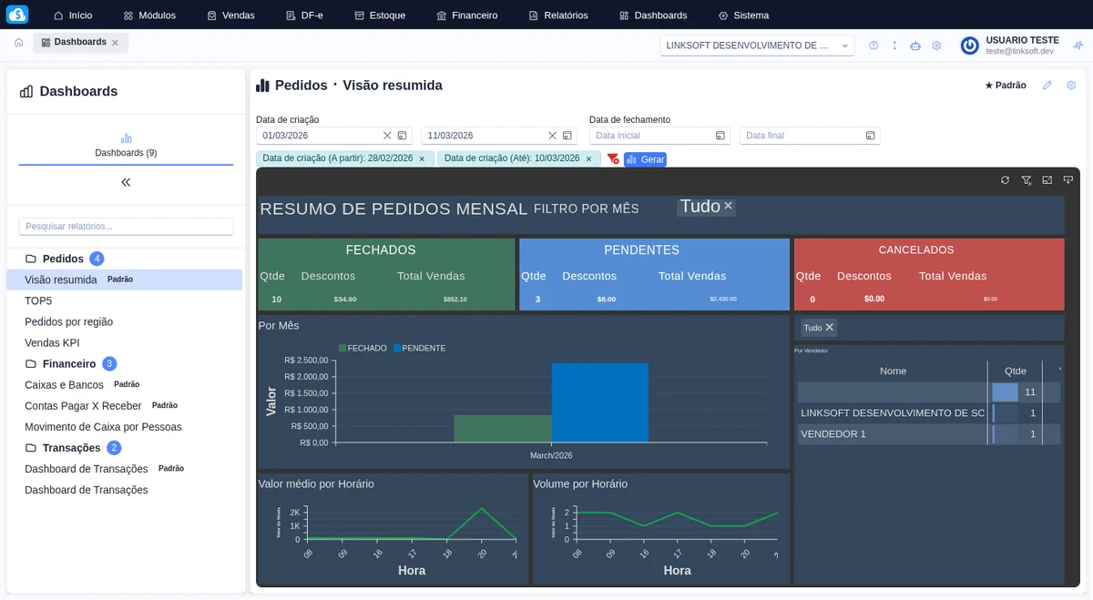The height and width of the screenshot is (600, 1093).
Task: Clear filters using the funnel icon
Action: pyautogui.click(x=1025, y=179)
